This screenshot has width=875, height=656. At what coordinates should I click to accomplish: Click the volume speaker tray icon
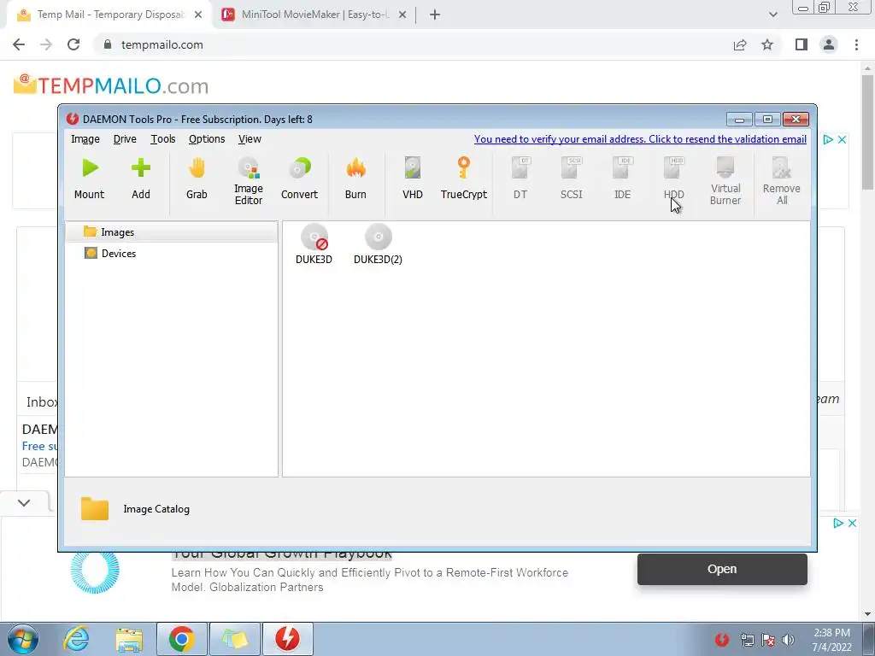pos(789,640)
